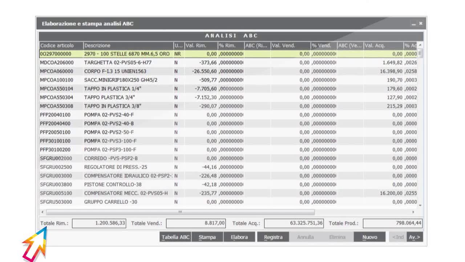Screen dimensions: 465x262
Task: Click the horizontal scrollbar right arrow
Action: 413,212
